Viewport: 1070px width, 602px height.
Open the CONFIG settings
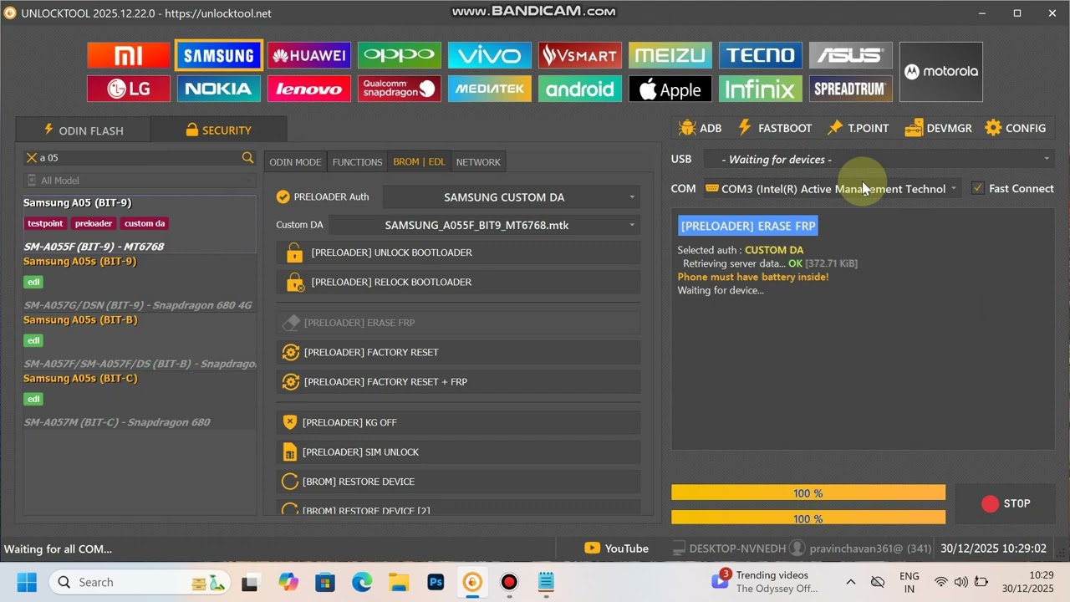coord(1016,128)
